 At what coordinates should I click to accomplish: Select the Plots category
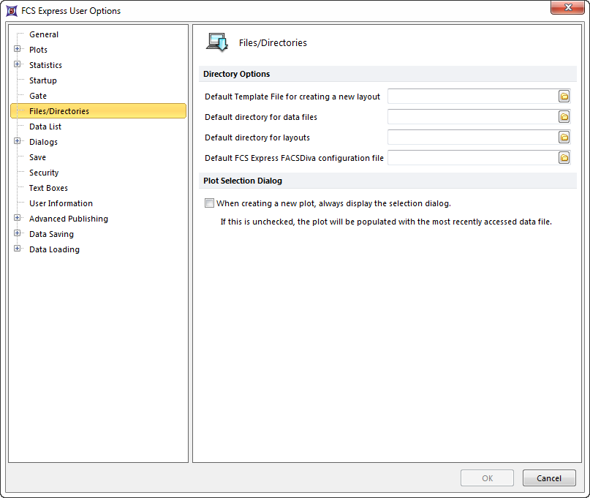[38, 50]
